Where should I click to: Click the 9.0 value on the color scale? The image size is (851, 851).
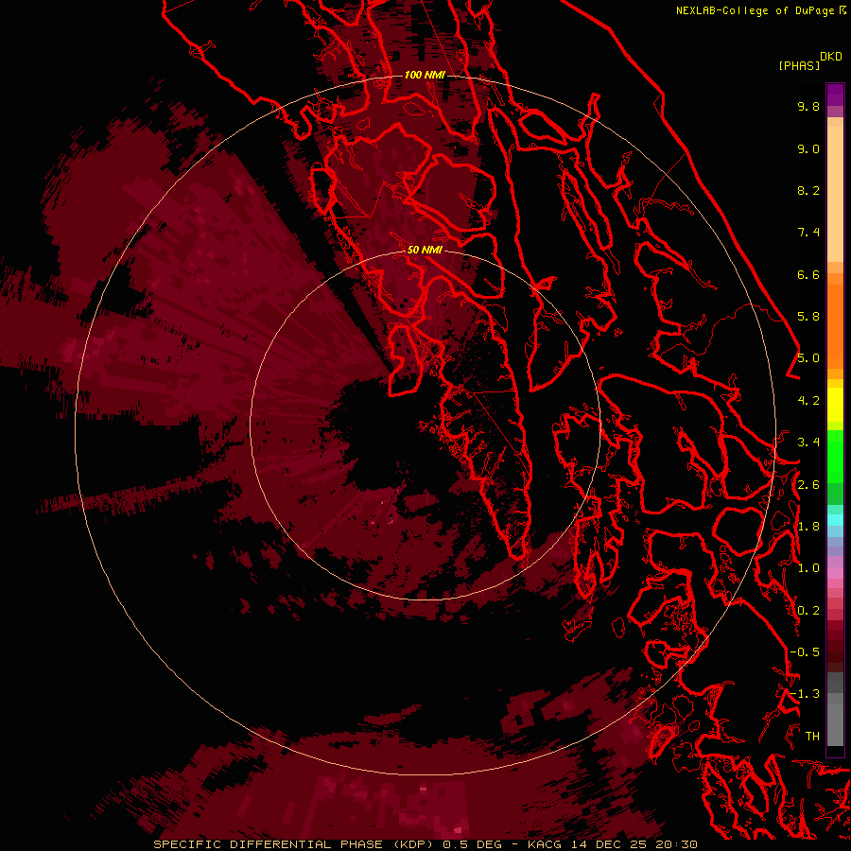pyautogui.click(x=808, y=148)
